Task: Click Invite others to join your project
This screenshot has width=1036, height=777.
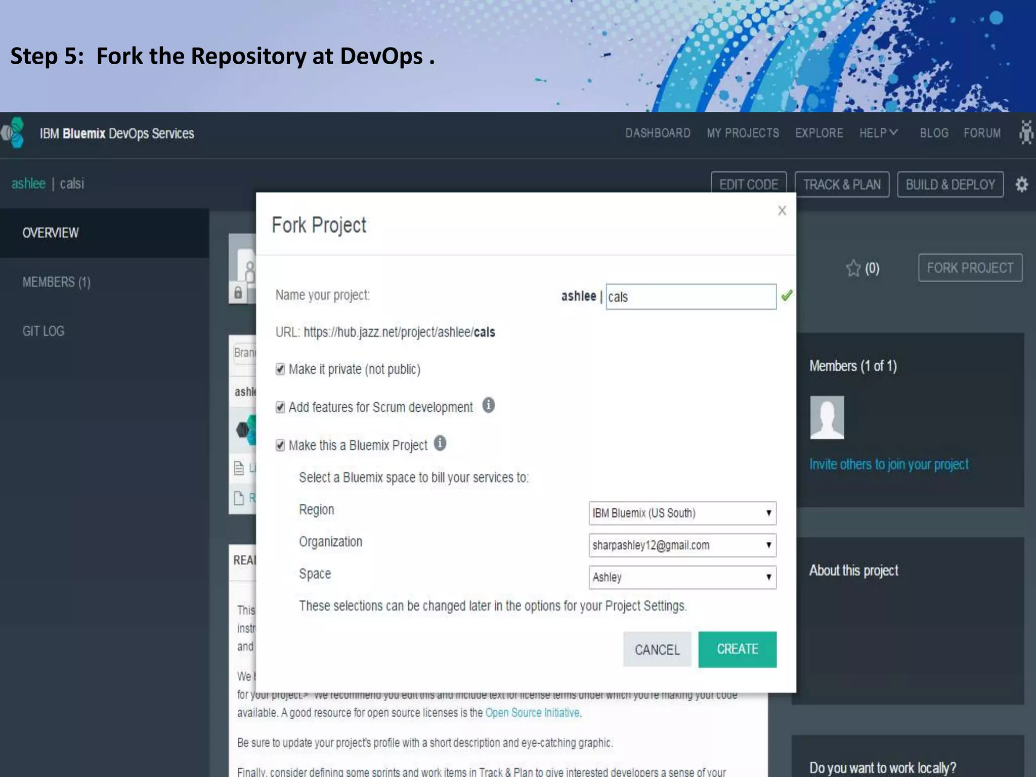Action: (x=889, y=464)
